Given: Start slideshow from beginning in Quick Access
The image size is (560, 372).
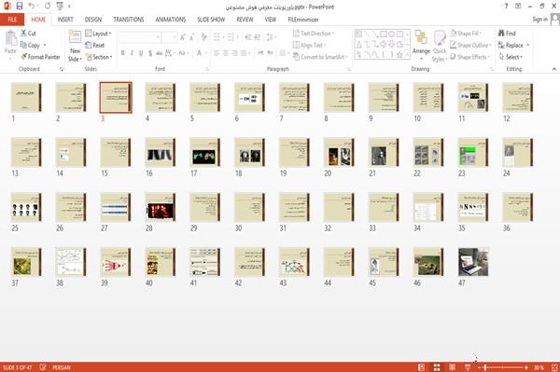Looking at the screenshot, I should coord(60,7).
